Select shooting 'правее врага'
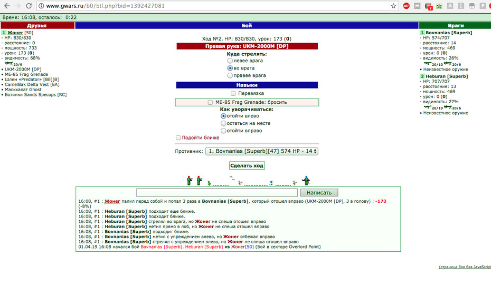Screen dimensions: 491x286 click(x=230, y=75)
